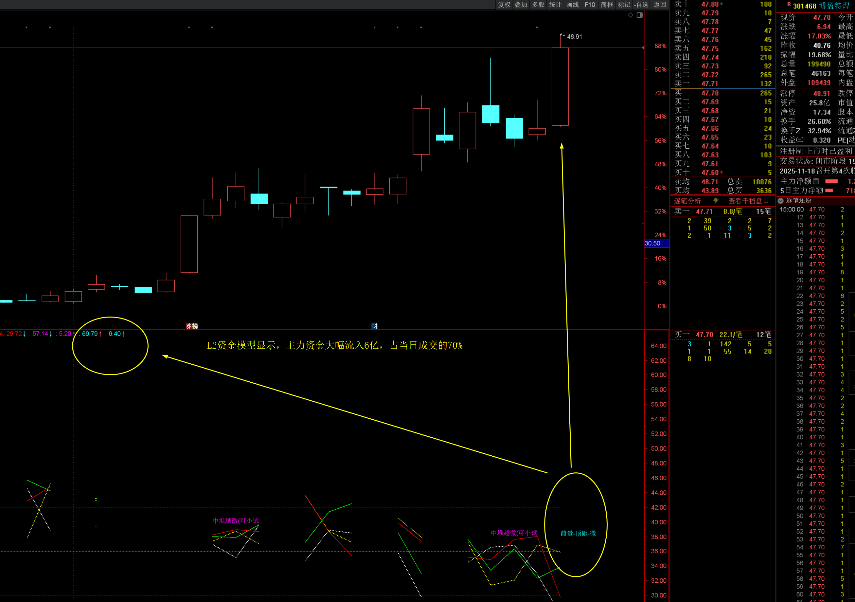Click the list icon next to 主力净额
The image size is (855, 602).
(x=816, y=181)
